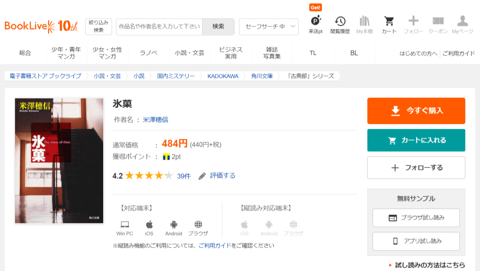Open the 絞り込み検索 filter search option
Image resolution: width=480 pixels, height=271 pixels.
99,27
